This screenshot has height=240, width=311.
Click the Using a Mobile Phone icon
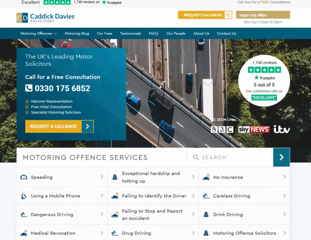pos(24,196)
